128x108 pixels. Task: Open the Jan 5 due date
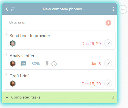pyautogui.click(x=96, y=64)
